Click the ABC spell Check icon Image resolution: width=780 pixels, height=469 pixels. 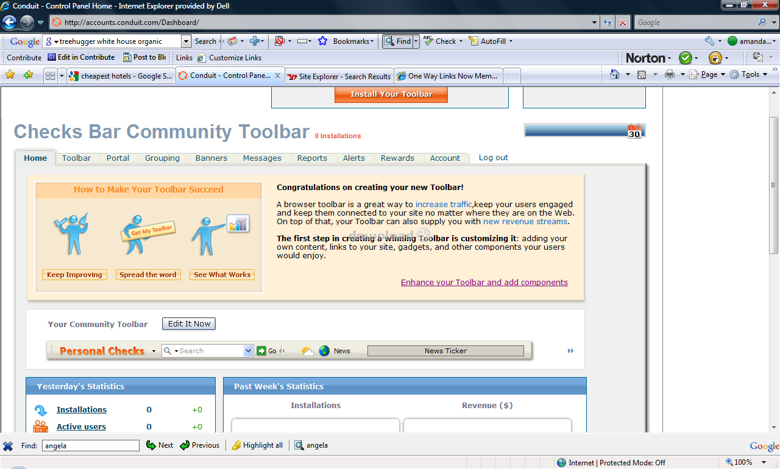[x=428, y=41]
